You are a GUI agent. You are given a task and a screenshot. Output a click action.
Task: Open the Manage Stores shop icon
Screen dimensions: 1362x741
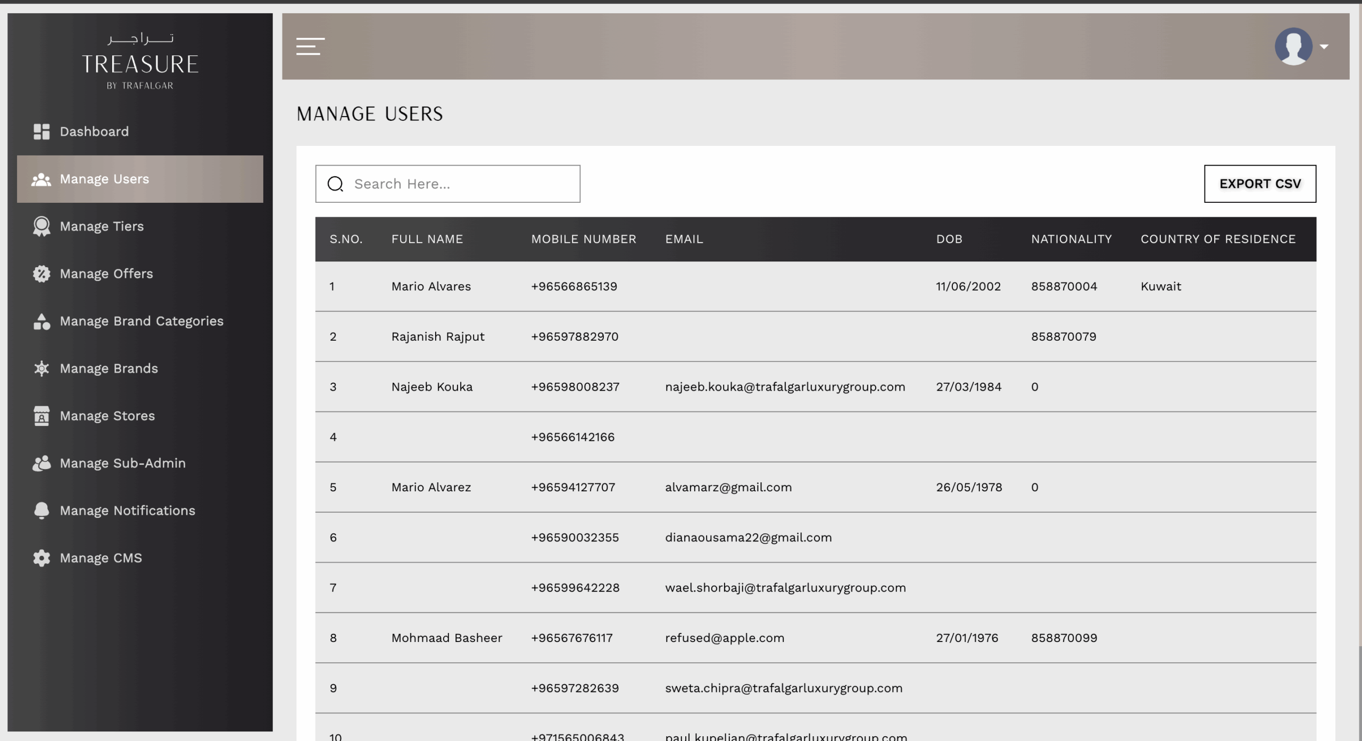tap(41, 416)
